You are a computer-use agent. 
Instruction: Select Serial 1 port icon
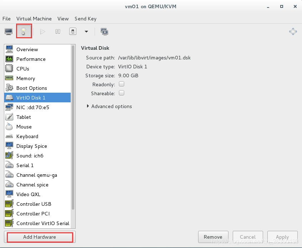9,165
